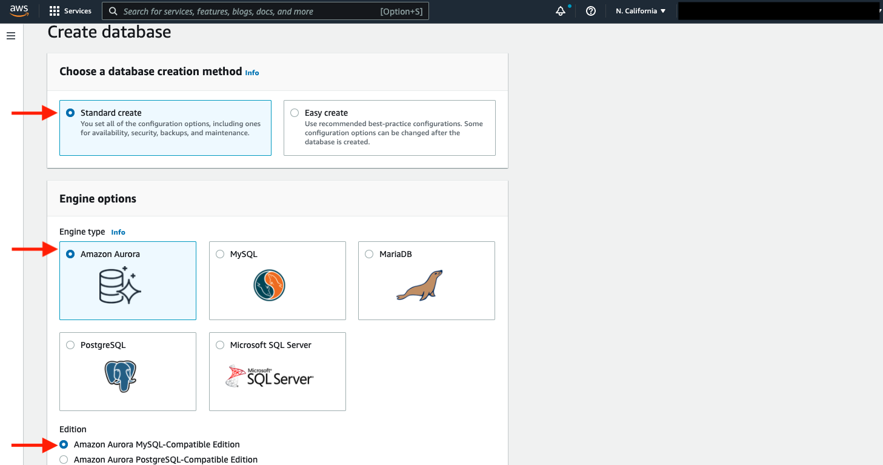
Task: Click the MySQL dolphin logo
Action: click(269, 286)
